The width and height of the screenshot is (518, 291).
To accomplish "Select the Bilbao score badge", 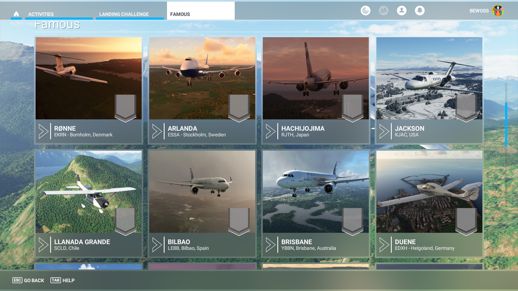I will click(239, 221).
